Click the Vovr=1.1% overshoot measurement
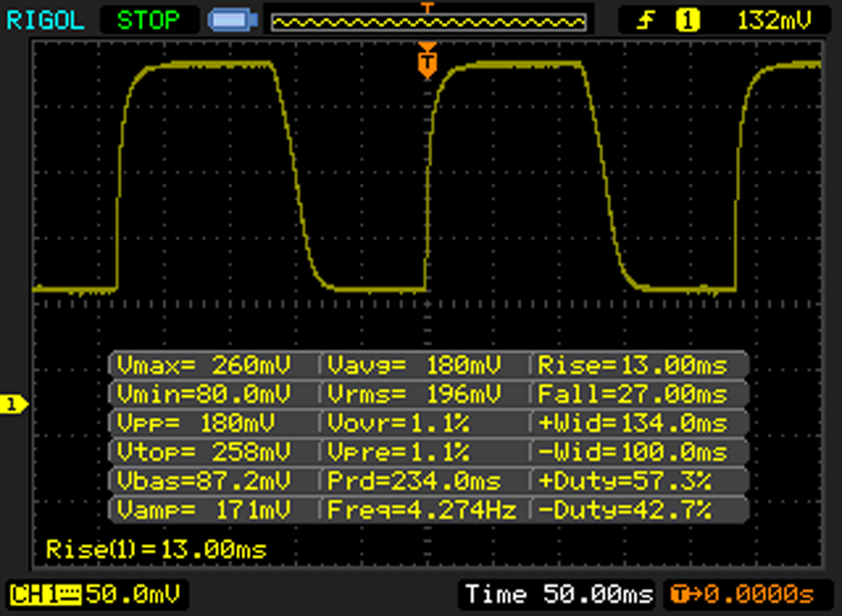Viewport: 842px width, 616px height. coord(399,423)
